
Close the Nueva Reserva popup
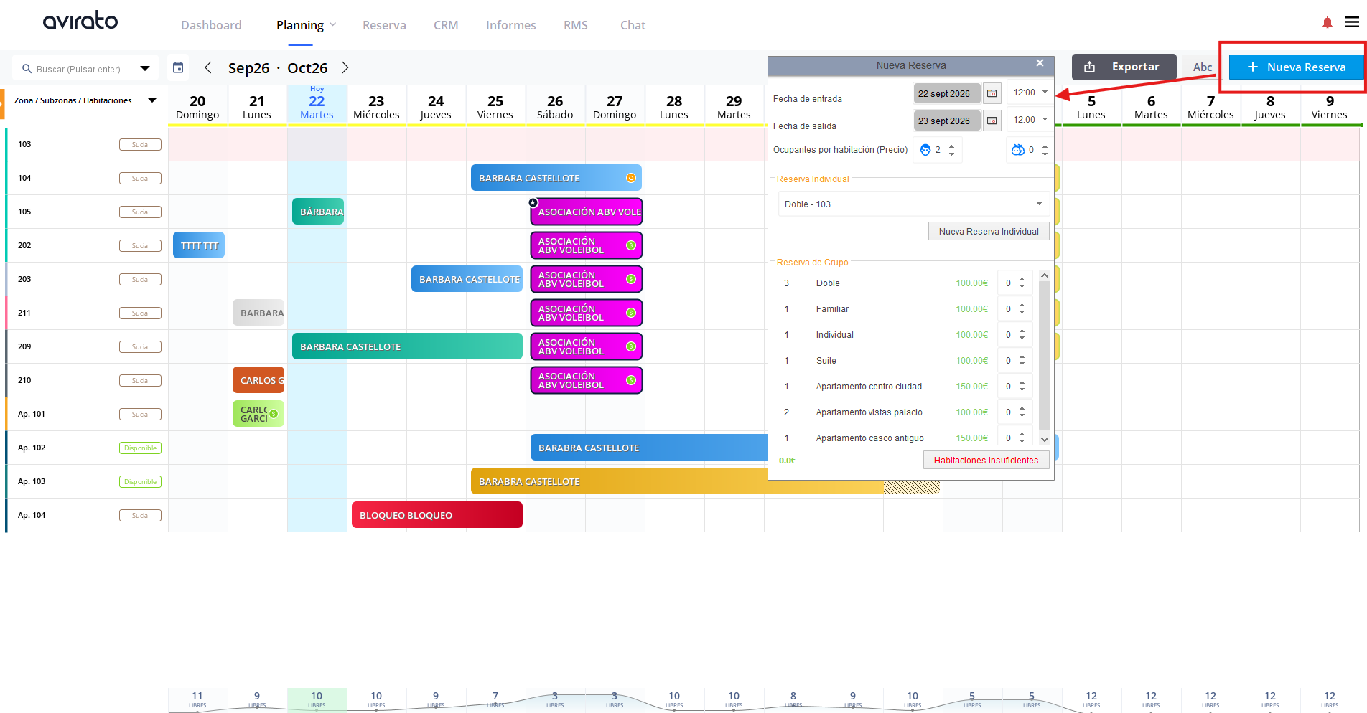(x=1040, y=64)
